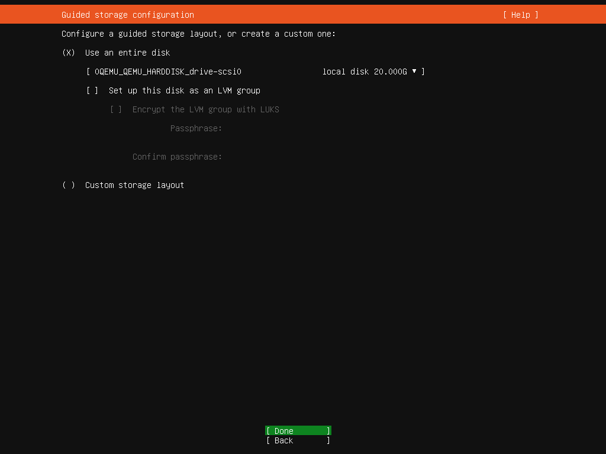Select the 'Use an entire disk' radio option
Image resolution: width=606 pixels, height=454 pixels.
(69, 53)
